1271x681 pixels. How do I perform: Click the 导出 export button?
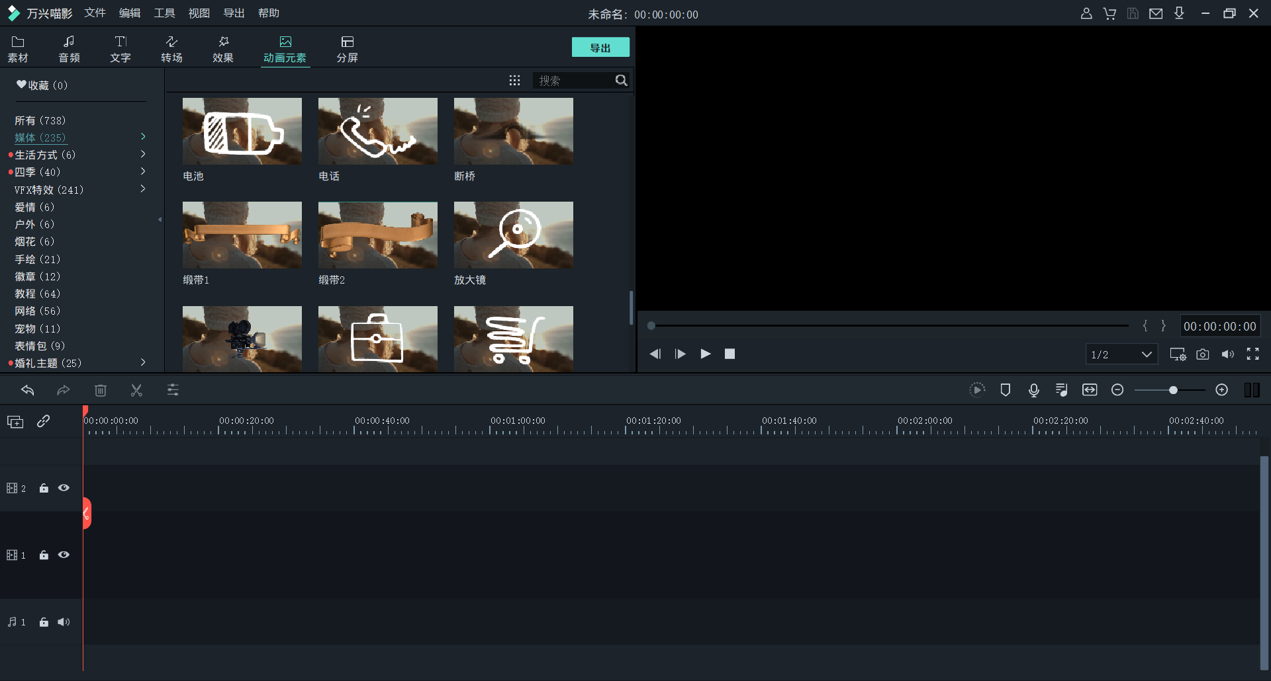coord(600,48)
